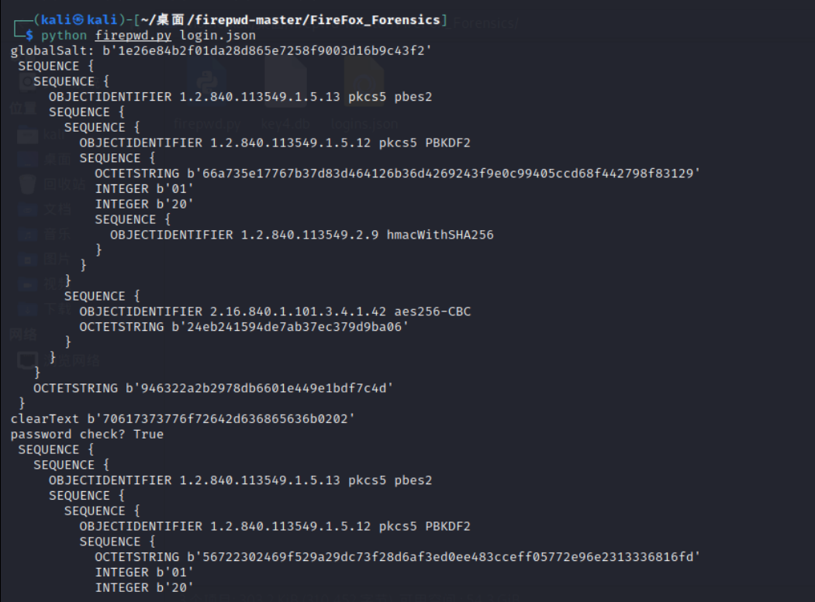Click the globalSalt hex value
The height and width of the screenshot is (602, 815).
pos(268,51)
